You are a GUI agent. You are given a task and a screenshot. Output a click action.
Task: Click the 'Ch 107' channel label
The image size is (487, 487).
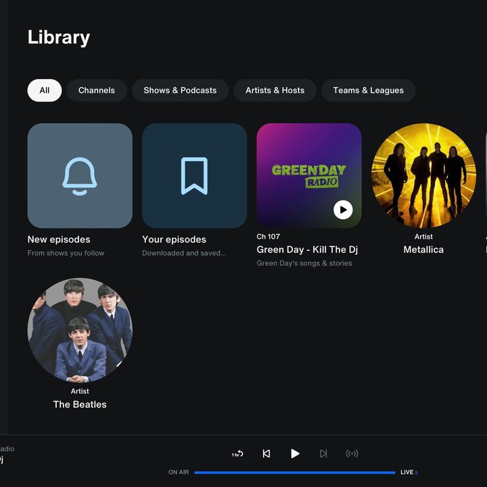[269, 237]
